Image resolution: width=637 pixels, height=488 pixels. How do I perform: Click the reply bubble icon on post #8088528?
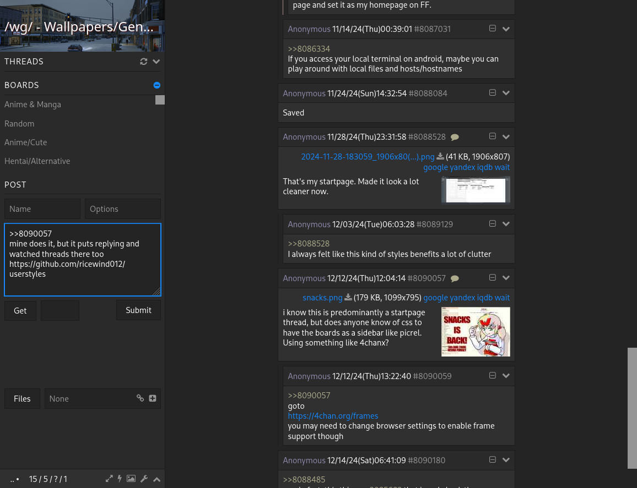click(455, 137)
